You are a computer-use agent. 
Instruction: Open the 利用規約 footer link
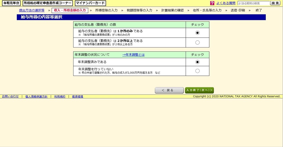tap(60, 96)
